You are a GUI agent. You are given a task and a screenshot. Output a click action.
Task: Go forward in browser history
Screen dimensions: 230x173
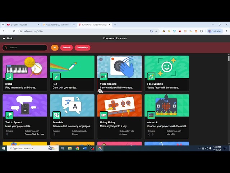point(9,31)
